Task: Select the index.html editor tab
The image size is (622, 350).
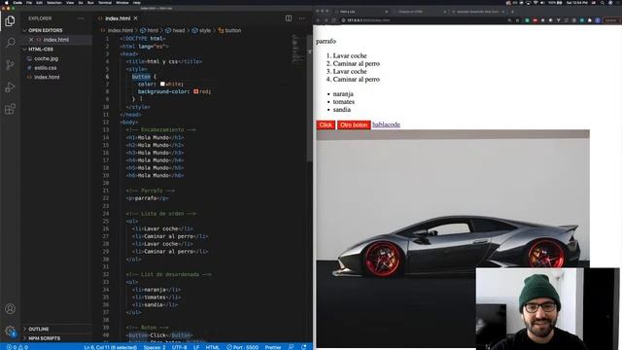Action: [x=118, y=18]
